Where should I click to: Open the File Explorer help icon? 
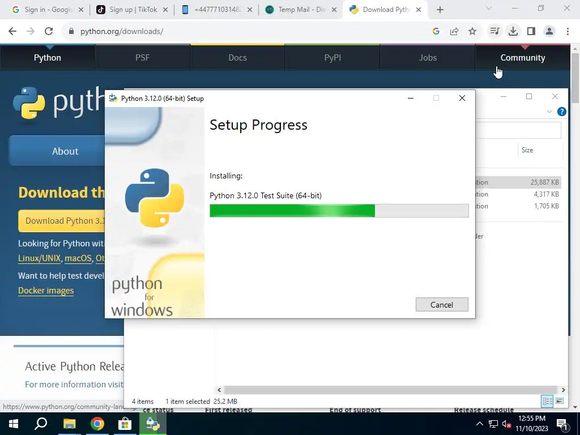coord(561,112)
